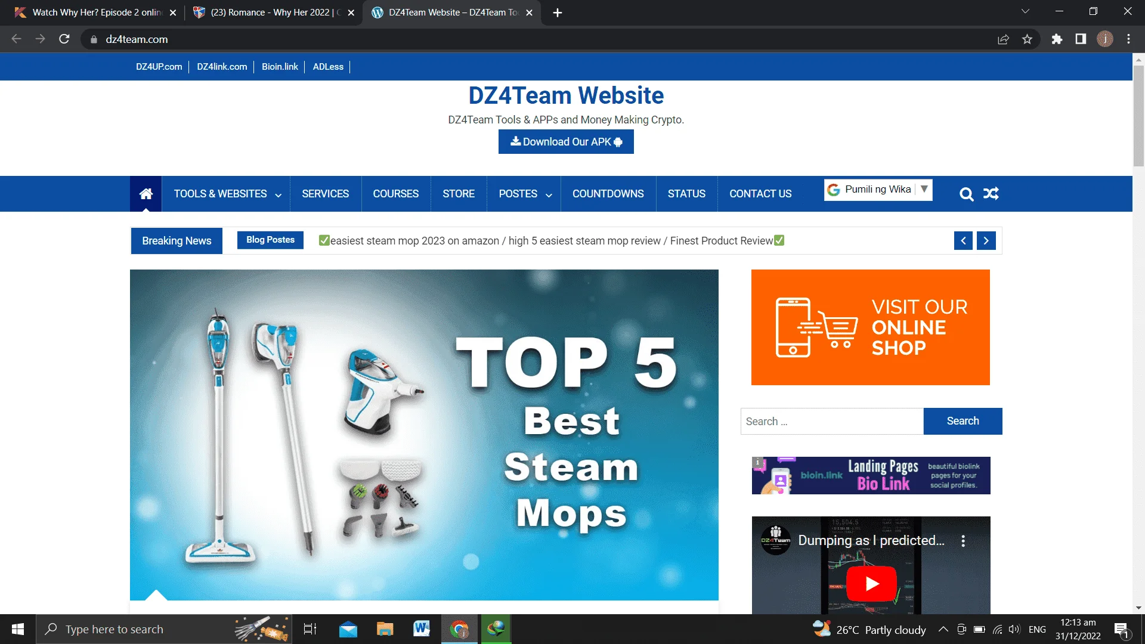This screenshot has height=644, width=1145.
Task: Click the DZ4Team Website title
Action: [566, 95]
